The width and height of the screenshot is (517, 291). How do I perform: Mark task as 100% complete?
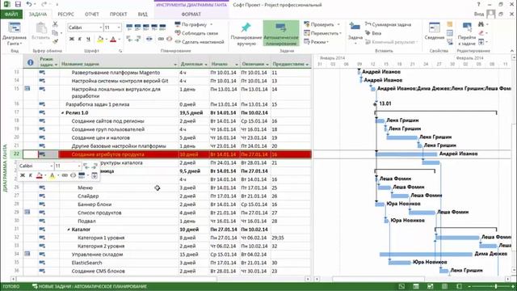pos(162,27)
